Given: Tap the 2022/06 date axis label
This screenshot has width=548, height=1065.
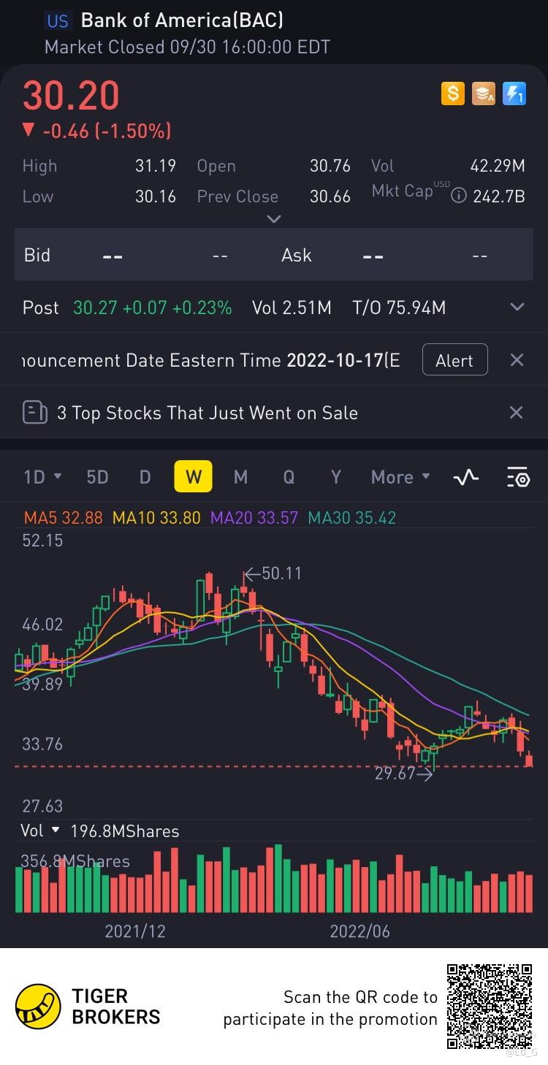Looking at the screenshot, I should (360, 931).
